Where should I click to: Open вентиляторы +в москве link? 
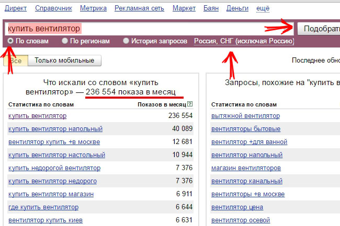point(248,194)
